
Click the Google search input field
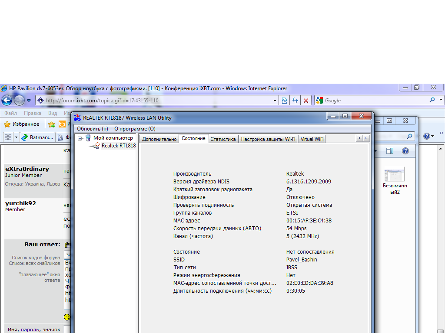click(376, 100)
